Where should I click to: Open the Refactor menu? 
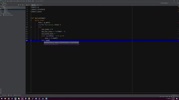click(x=18, y=1)
